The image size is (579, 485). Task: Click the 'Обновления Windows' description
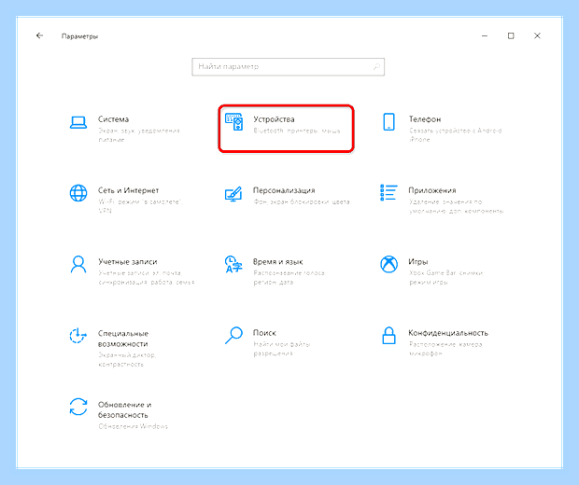[x=133, y=426]
